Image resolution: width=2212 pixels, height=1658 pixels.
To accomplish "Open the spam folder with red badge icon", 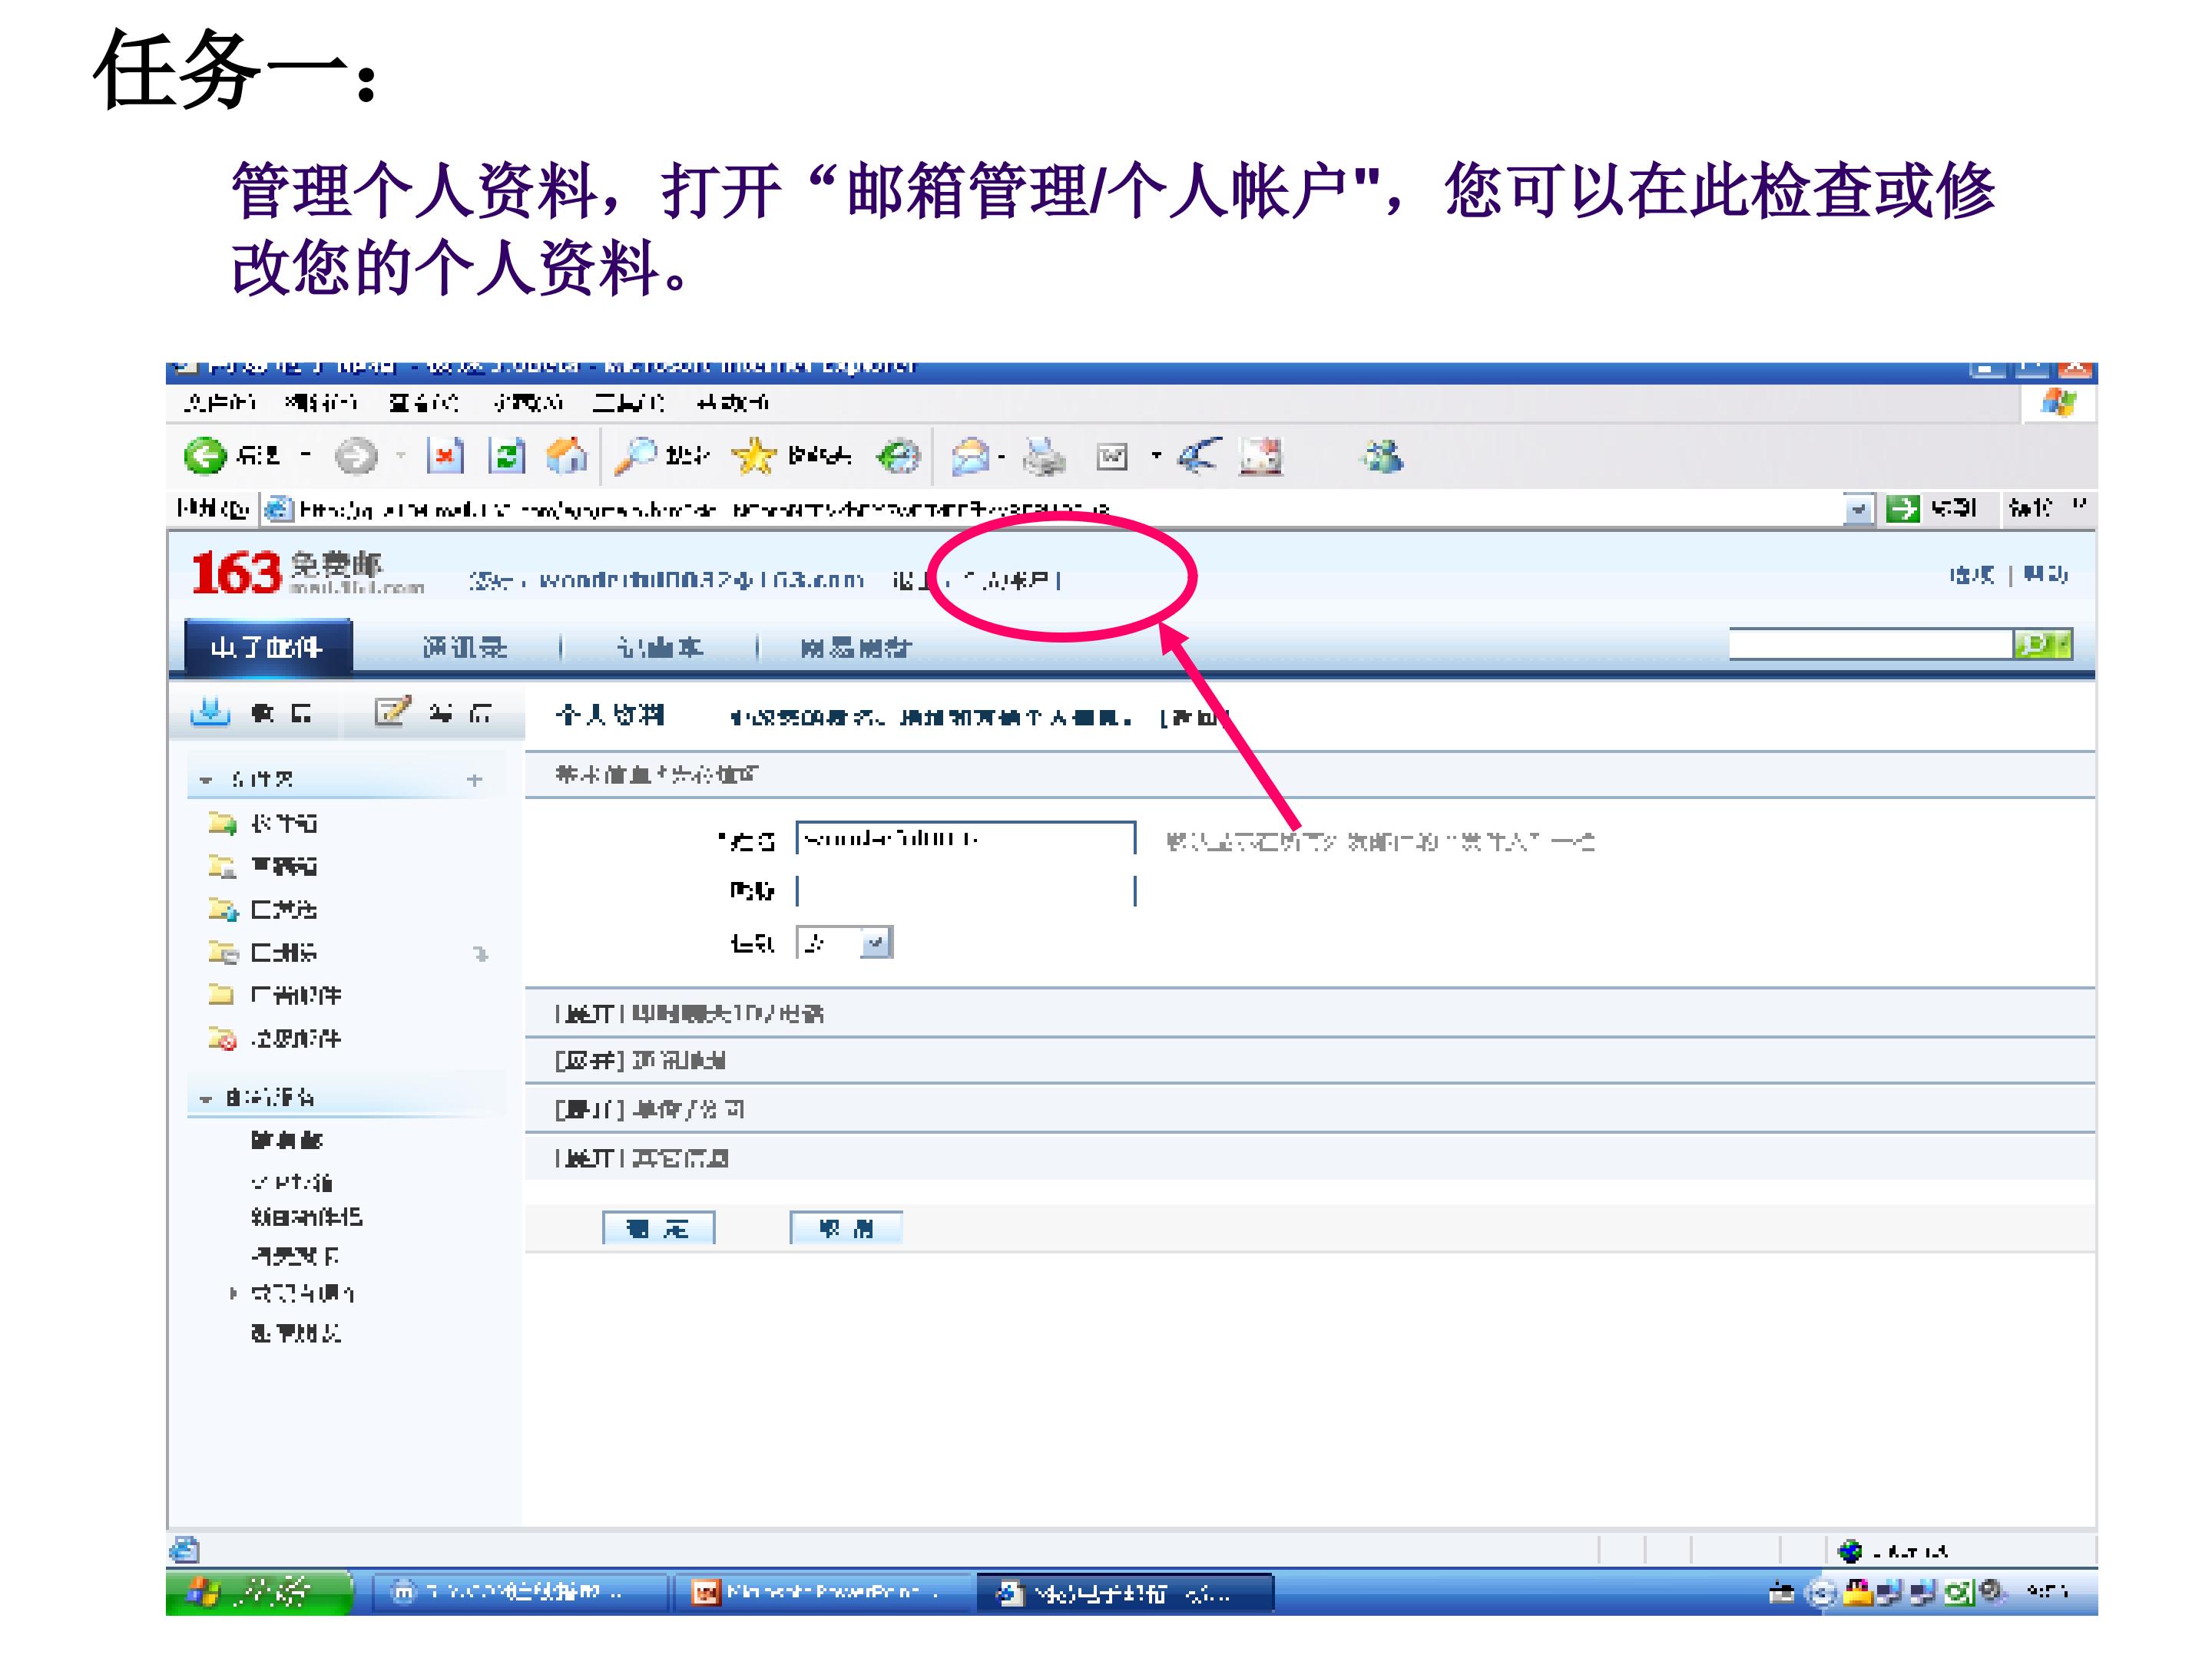I will point(222,1039).
